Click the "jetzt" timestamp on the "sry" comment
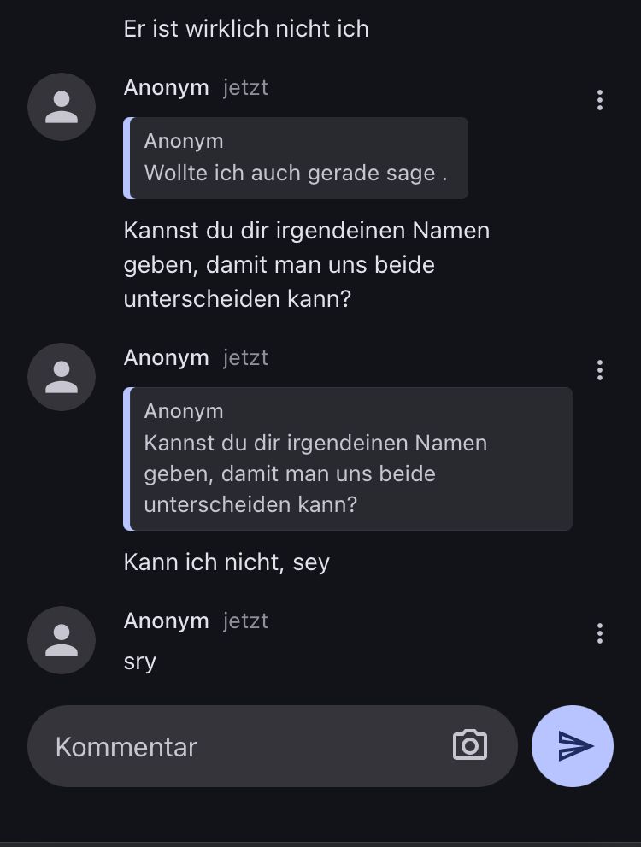 245,621
